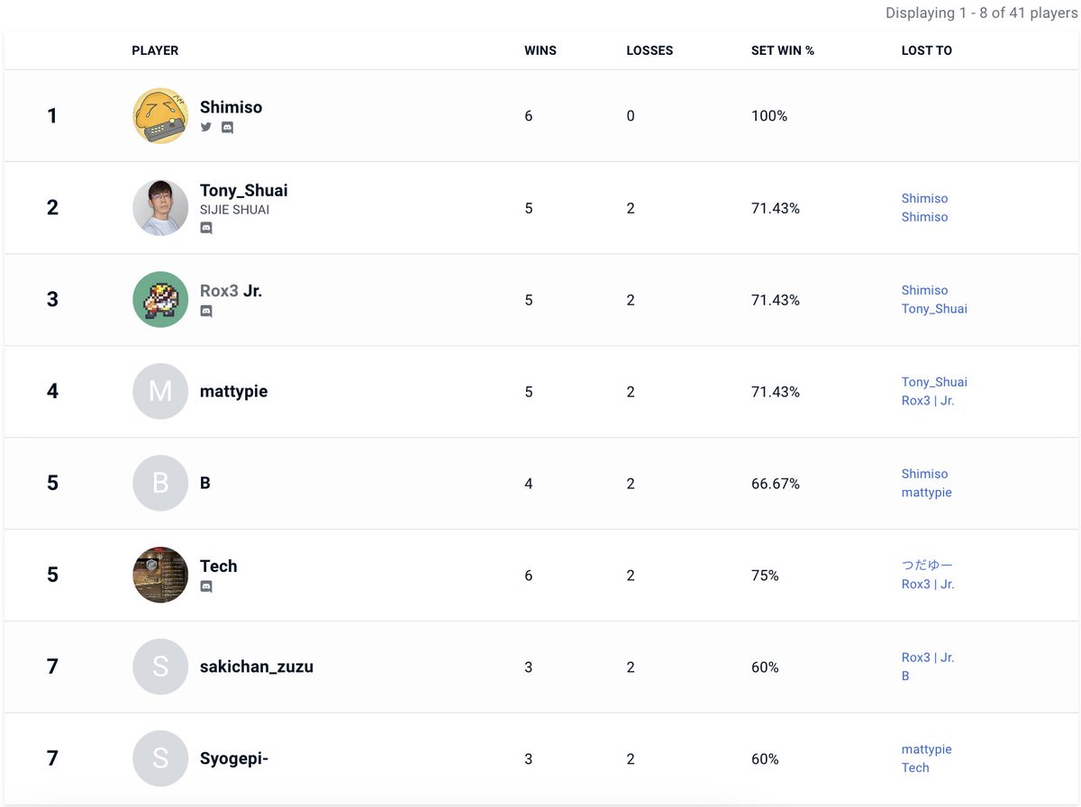Image resolution: width=1081 pixels, height=807 pixels.
Task: Click Tony_Shuai's Discord icon
Action: 206,229
